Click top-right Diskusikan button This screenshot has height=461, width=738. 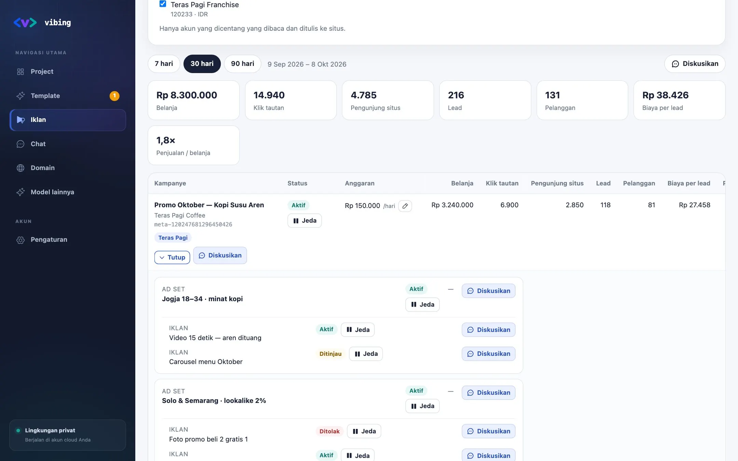pos(695,64)
